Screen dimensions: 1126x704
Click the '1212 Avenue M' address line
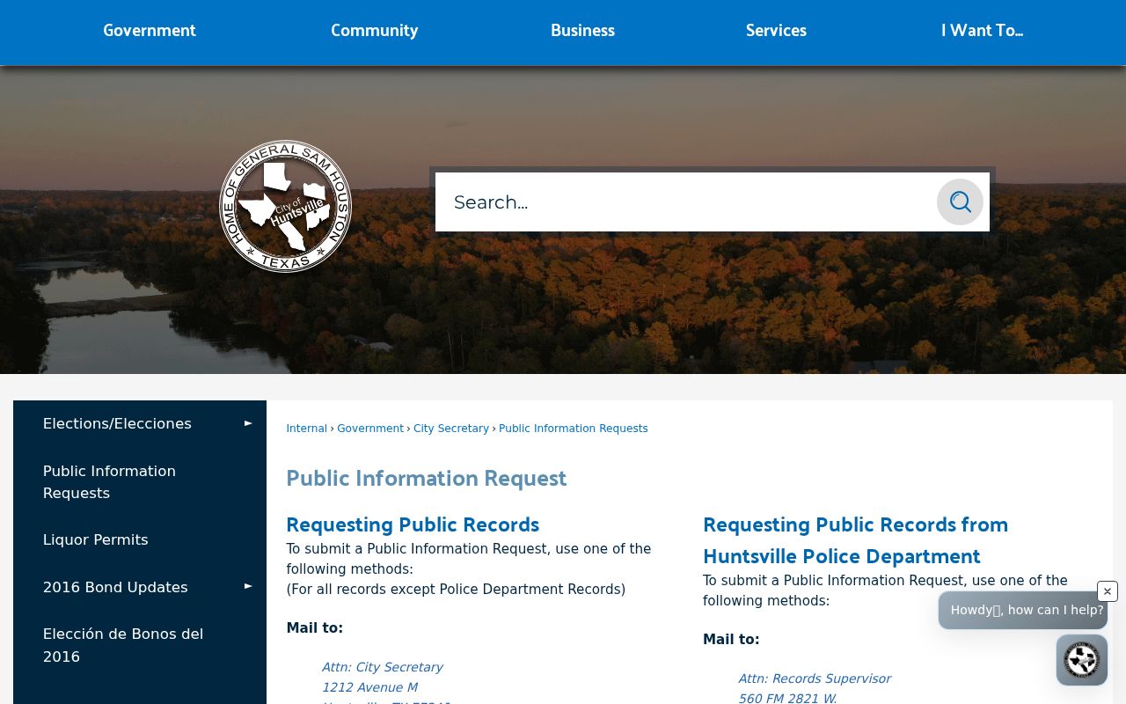[x=369, y=687]
